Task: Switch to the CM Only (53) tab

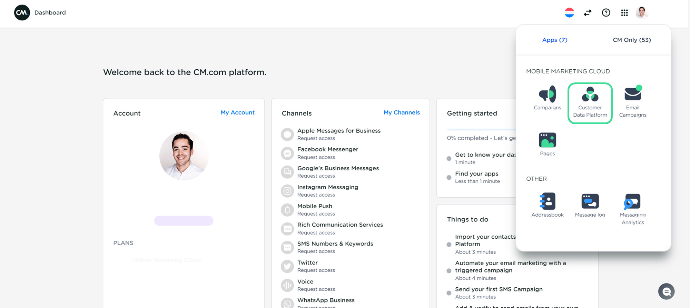Action: point(631,40)
